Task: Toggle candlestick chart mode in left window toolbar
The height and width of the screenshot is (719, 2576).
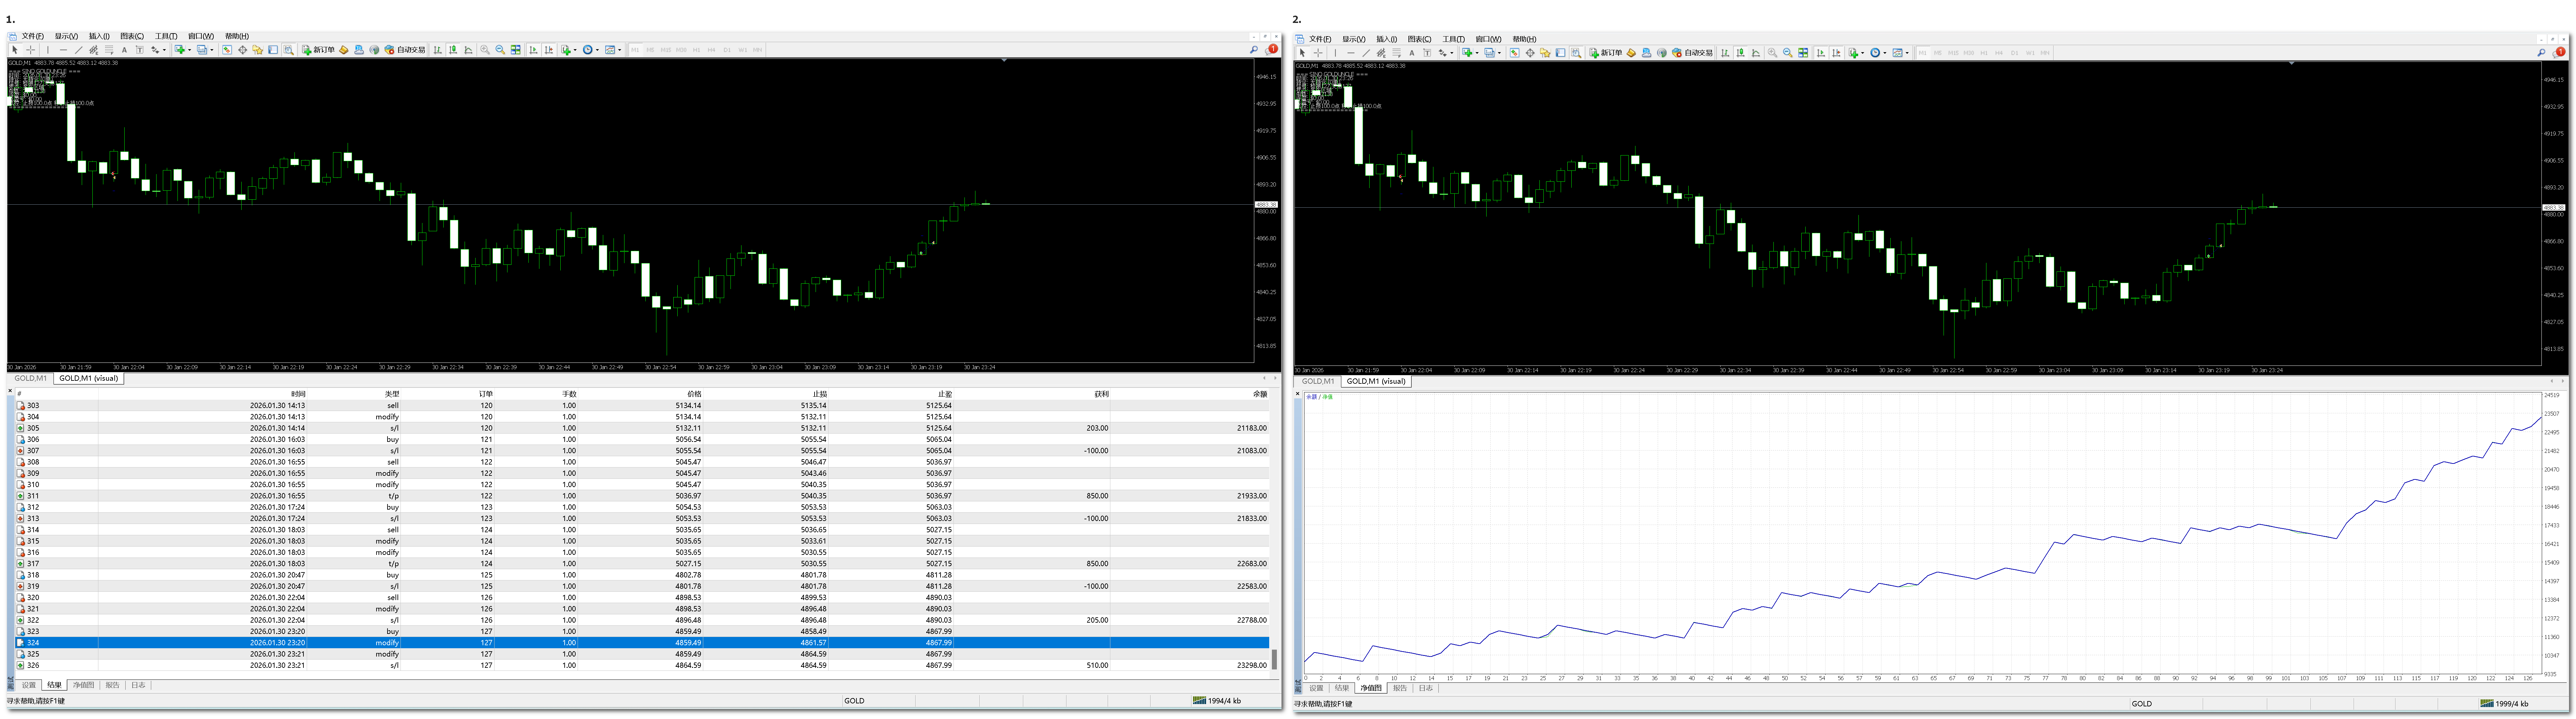Action: (453, 50)
